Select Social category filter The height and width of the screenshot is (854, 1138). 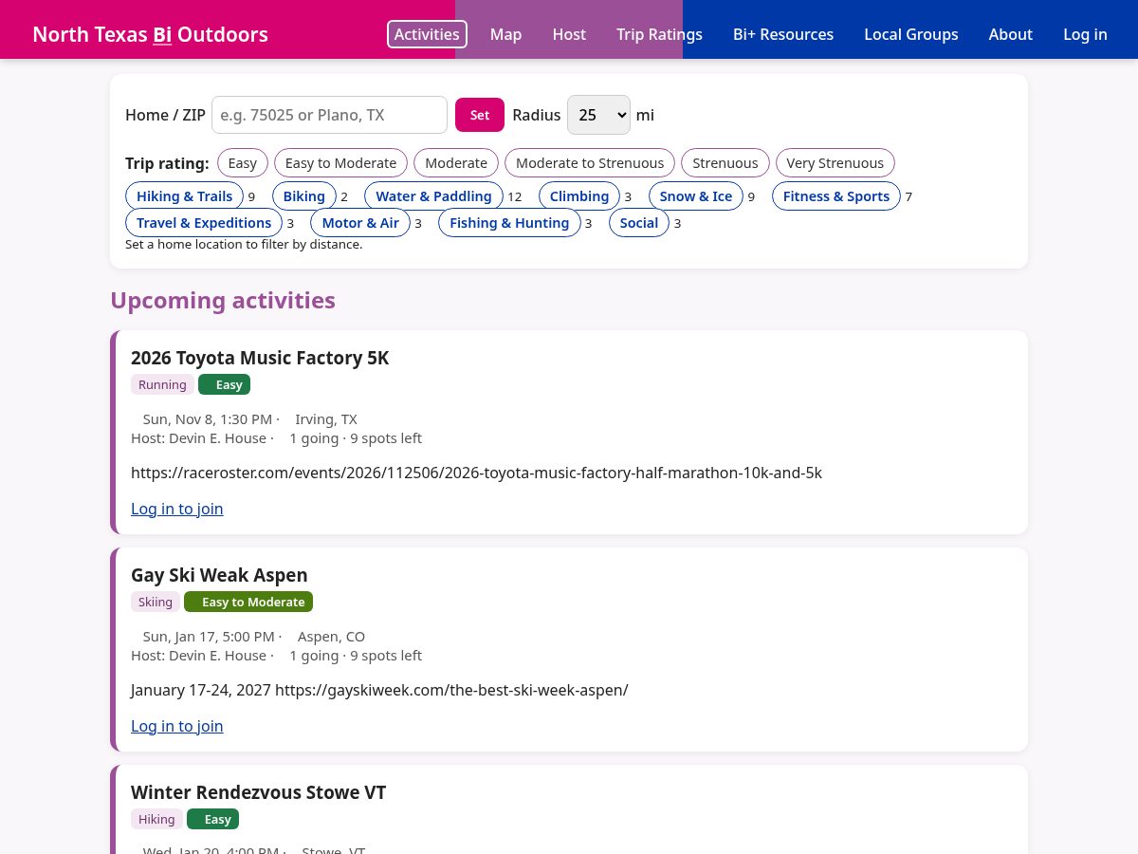(639, 223)
